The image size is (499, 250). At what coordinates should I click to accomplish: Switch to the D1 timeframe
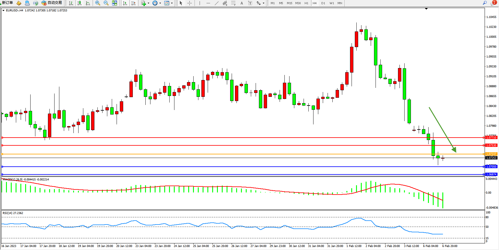[x=323, y=3]
